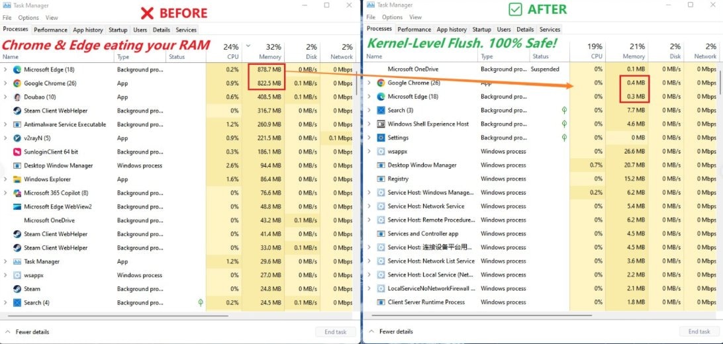Click the Microsoft Edge WebView2 icon

[17, 207]
